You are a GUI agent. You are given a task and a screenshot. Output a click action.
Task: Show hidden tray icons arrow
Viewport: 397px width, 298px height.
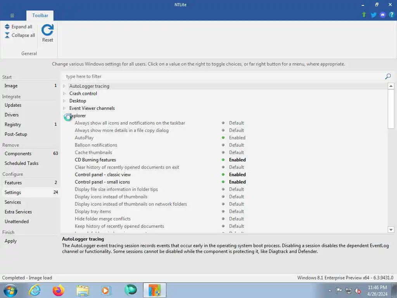pyautogui.click(x=330, y=291)
